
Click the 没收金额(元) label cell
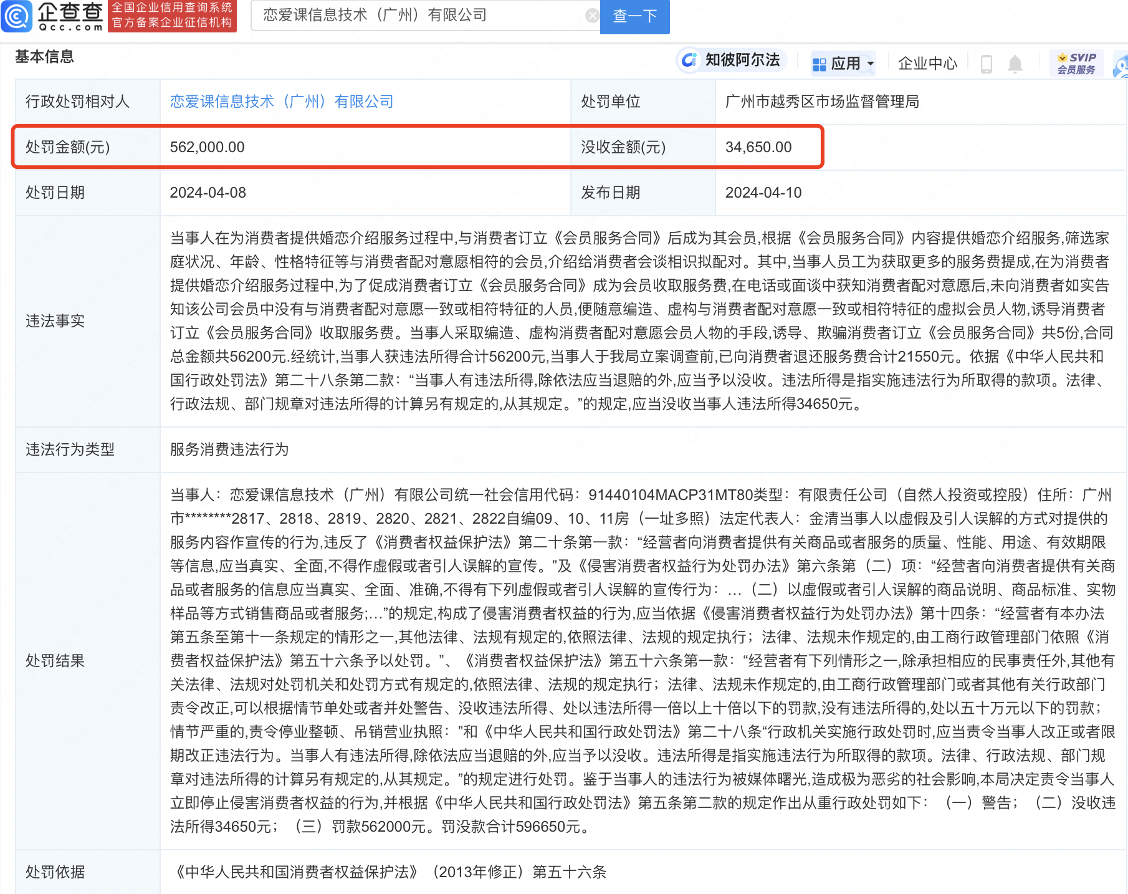coord(643,147)
